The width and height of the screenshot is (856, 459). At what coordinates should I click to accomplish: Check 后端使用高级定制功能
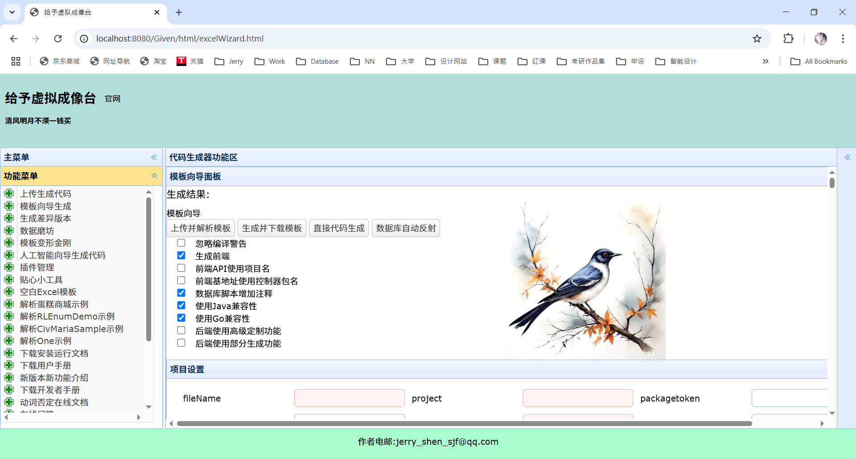181,330
